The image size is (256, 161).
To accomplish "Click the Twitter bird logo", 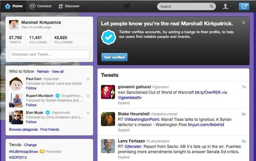I will [x=127, y=6].
